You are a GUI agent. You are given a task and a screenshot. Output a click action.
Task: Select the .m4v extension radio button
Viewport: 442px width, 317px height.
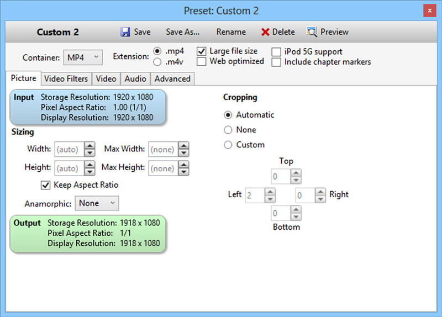point(157,62)
